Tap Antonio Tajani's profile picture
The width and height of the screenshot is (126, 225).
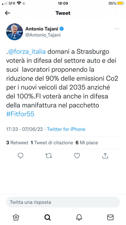14,32
